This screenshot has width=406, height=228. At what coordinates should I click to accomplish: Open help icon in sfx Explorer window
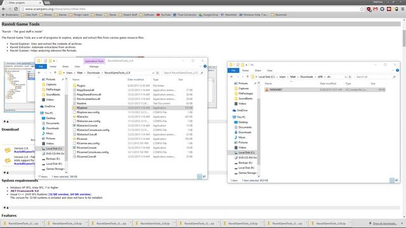(x=397, y=70)
